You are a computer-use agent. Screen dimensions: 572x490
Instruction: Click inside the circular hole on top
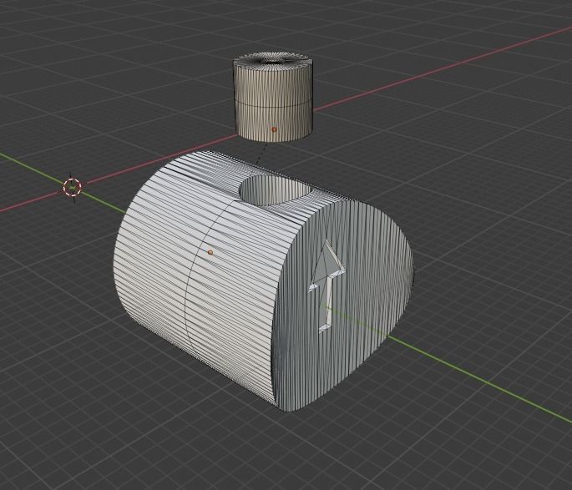point(276,190)
